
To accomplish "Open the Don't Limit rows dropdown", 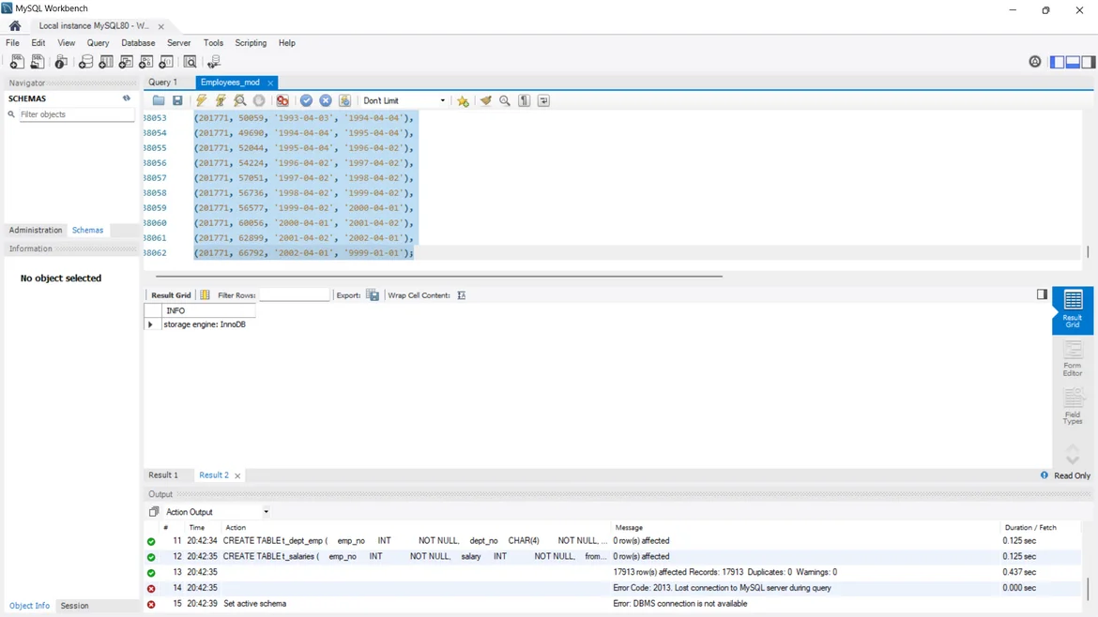I will [404, 100].
